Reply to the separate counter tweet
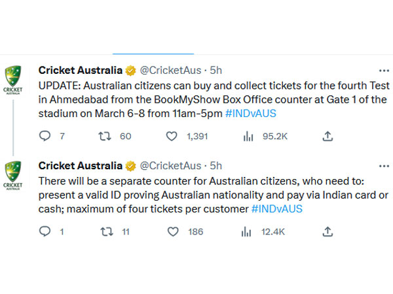 click(x=45, y=231)
